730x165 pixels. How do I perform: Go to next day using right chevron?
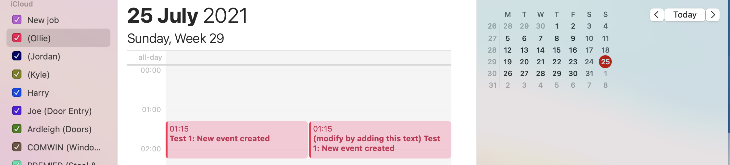713,15
